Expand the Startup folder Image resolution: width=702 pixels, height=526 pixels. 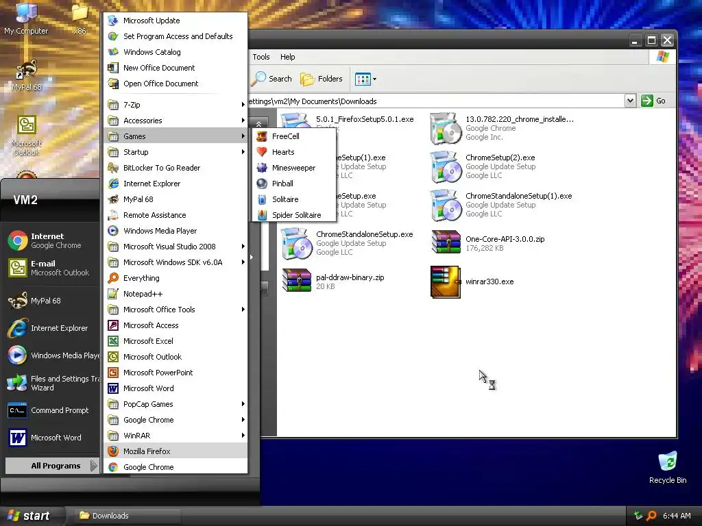175,152
